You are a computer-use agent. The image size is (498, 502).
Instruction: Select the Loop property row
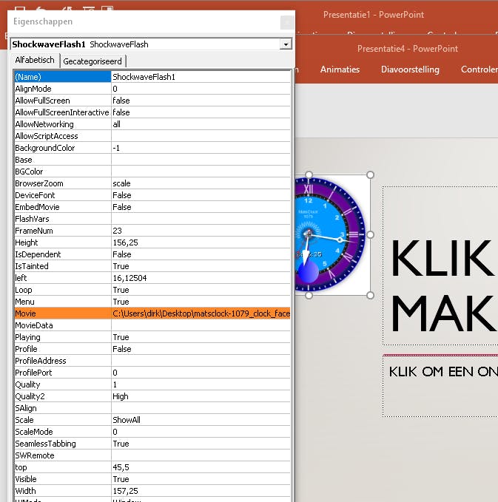[152, 290]
